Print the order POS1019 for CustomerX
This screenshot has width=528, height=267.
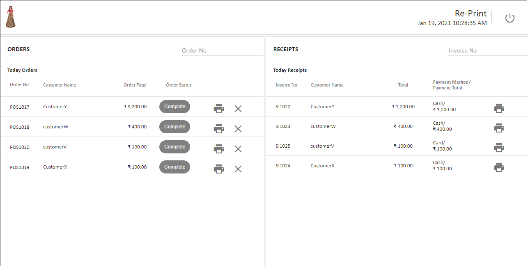click(x=219, y=169)
